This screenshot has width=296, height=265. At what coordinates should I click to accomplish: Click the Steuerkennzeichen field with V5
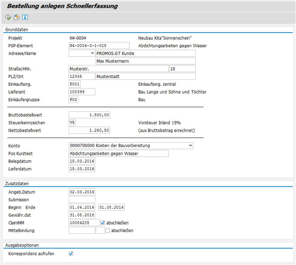pos(74,122)
